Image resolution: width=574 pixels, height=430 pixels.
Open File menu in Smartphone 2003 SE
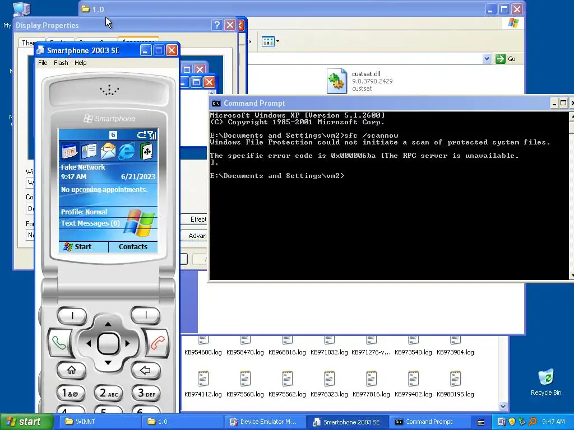[43, 63]
